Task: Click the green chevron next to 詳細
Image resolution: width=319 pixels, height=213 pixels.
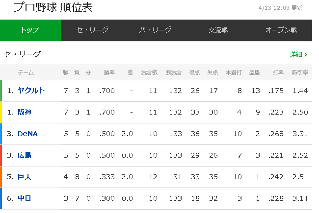Action: (x=306, y=54)
